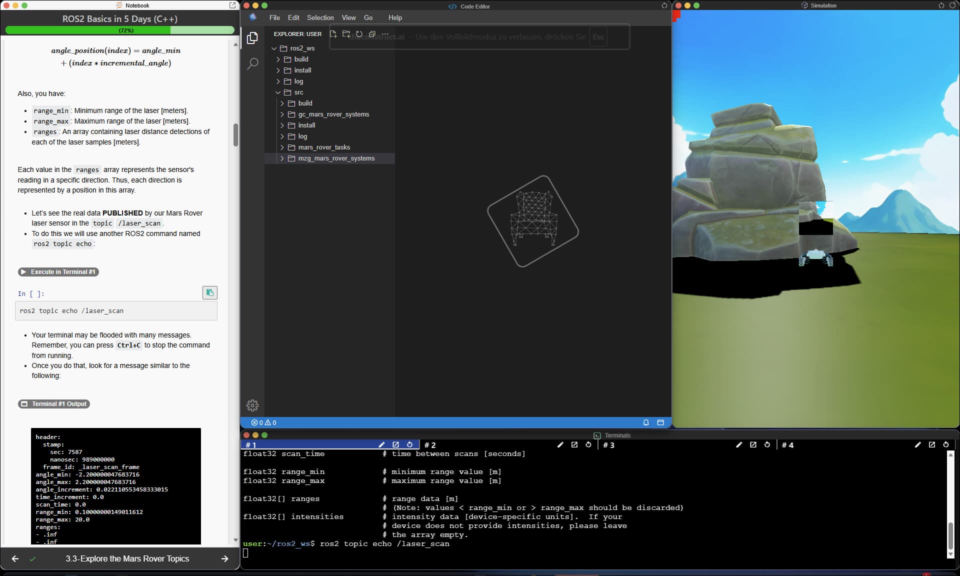Pop out the Notebook panel
This screenshot has height=576, width=960.
(x=232, y=5)
